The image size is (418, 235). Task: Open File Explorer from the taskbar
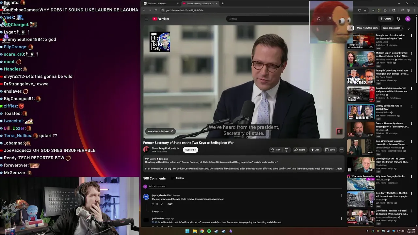pos(195,231)
